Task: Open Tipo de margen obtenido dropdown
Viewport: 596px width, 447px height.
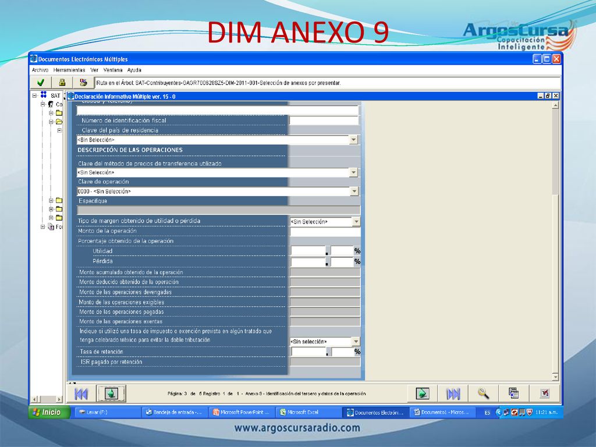Action: point(356,221)
